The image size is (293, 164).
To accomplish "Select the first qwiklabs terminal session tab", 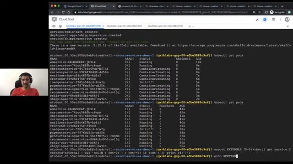I will [x=83, y=26].
